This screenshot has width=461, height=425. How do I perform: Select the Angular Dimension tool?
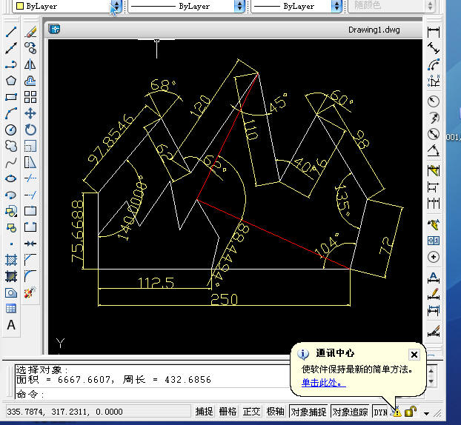[x=434, y=150]
